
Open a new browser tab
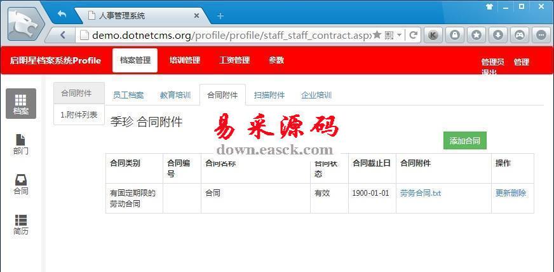pyautogui.click(x=220, y=16)
